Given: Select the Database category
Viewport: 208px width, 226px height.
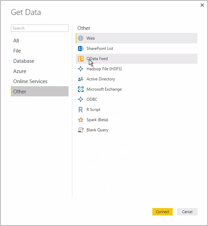Looking at the screenshot, I should 24,61.
